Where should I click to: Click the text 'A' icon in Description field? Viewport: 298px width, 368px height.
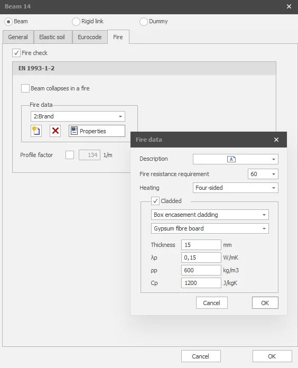pos(231,159)
